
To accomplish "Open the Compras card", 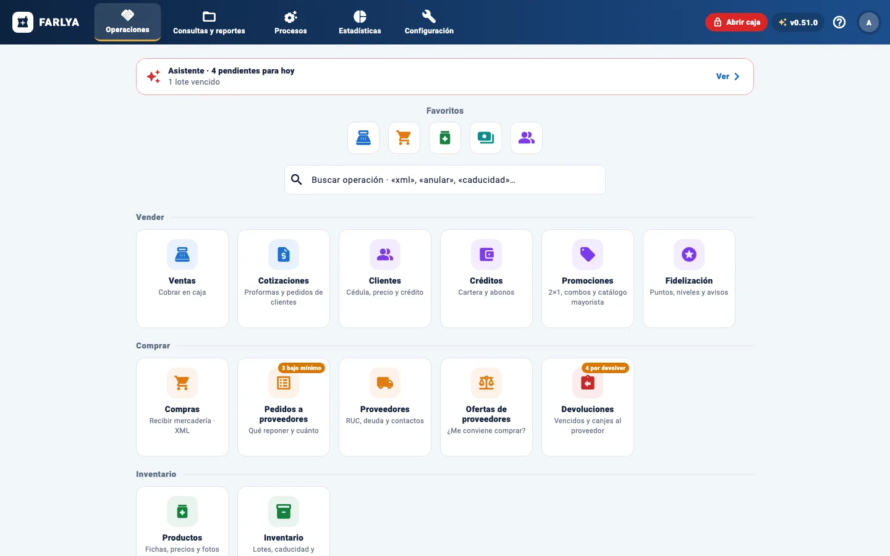I will (182, 407).
